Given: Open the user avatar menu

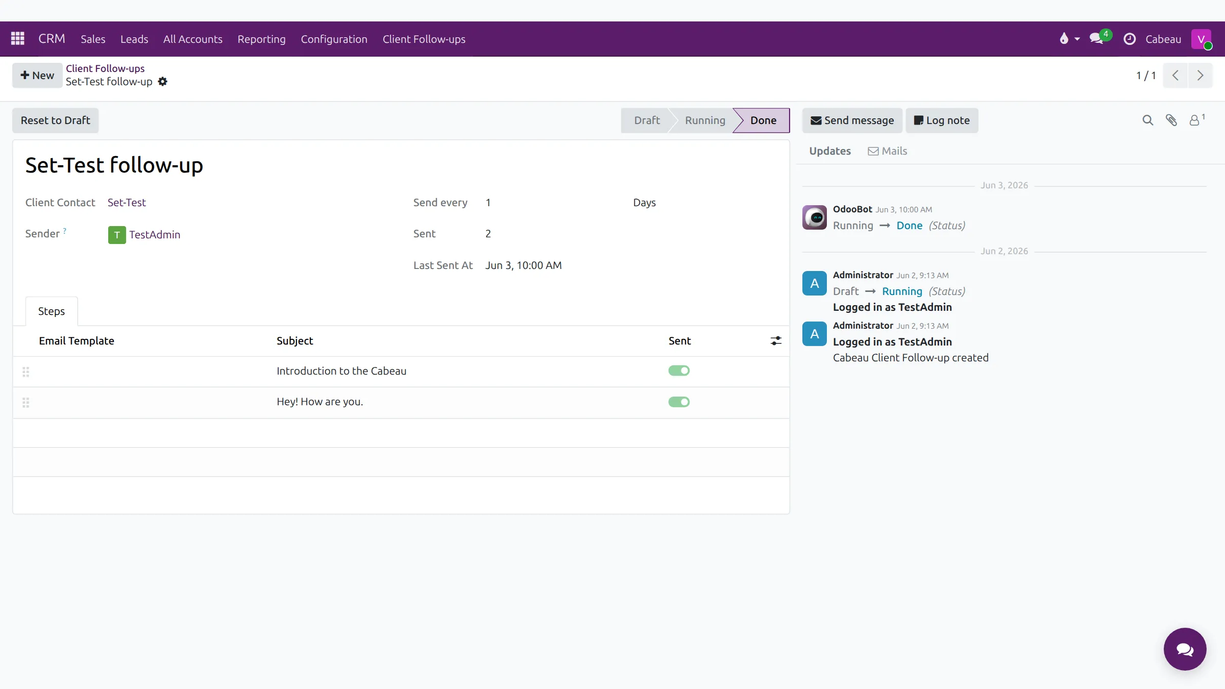Looking at the screenshot, I should pyautogui.click(x=1202, y=39).
